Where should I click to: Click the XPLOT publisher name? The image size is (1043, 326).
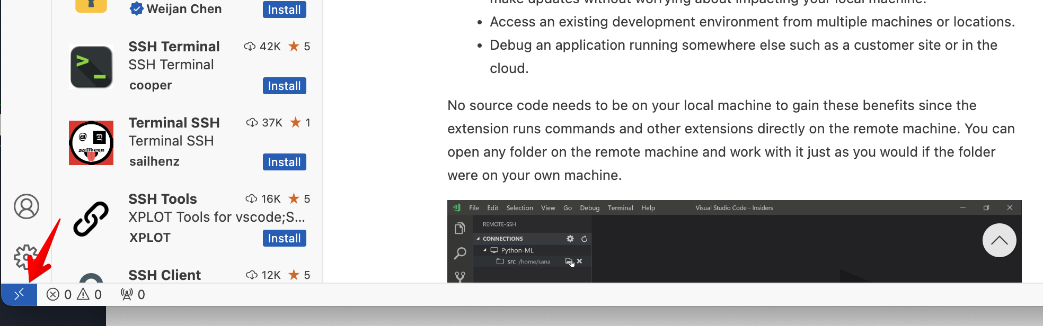(150, 238)
